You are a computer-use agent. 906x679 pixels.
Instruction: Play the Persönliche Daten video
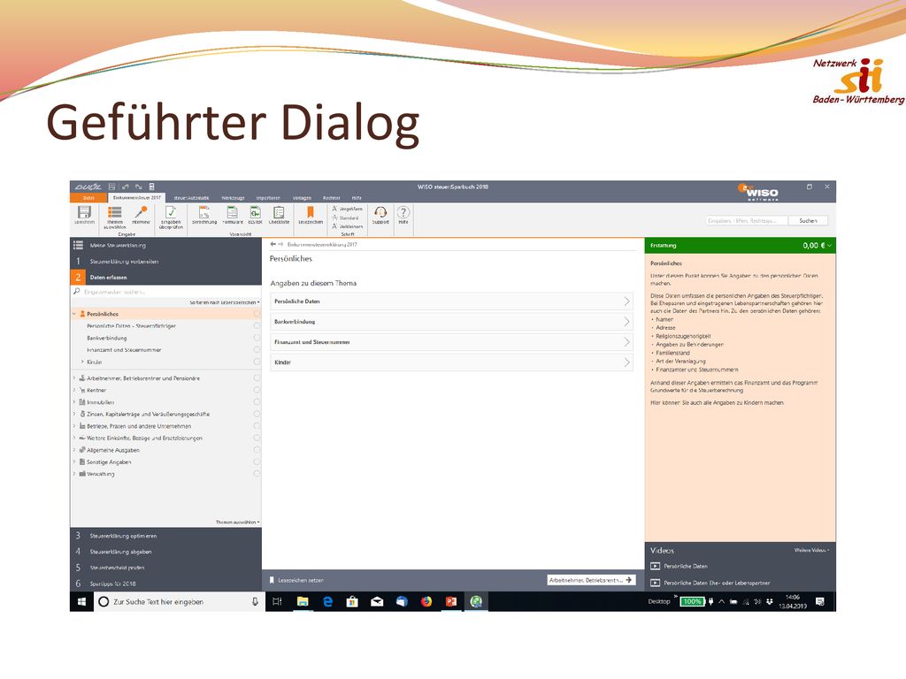click(679, 567)
